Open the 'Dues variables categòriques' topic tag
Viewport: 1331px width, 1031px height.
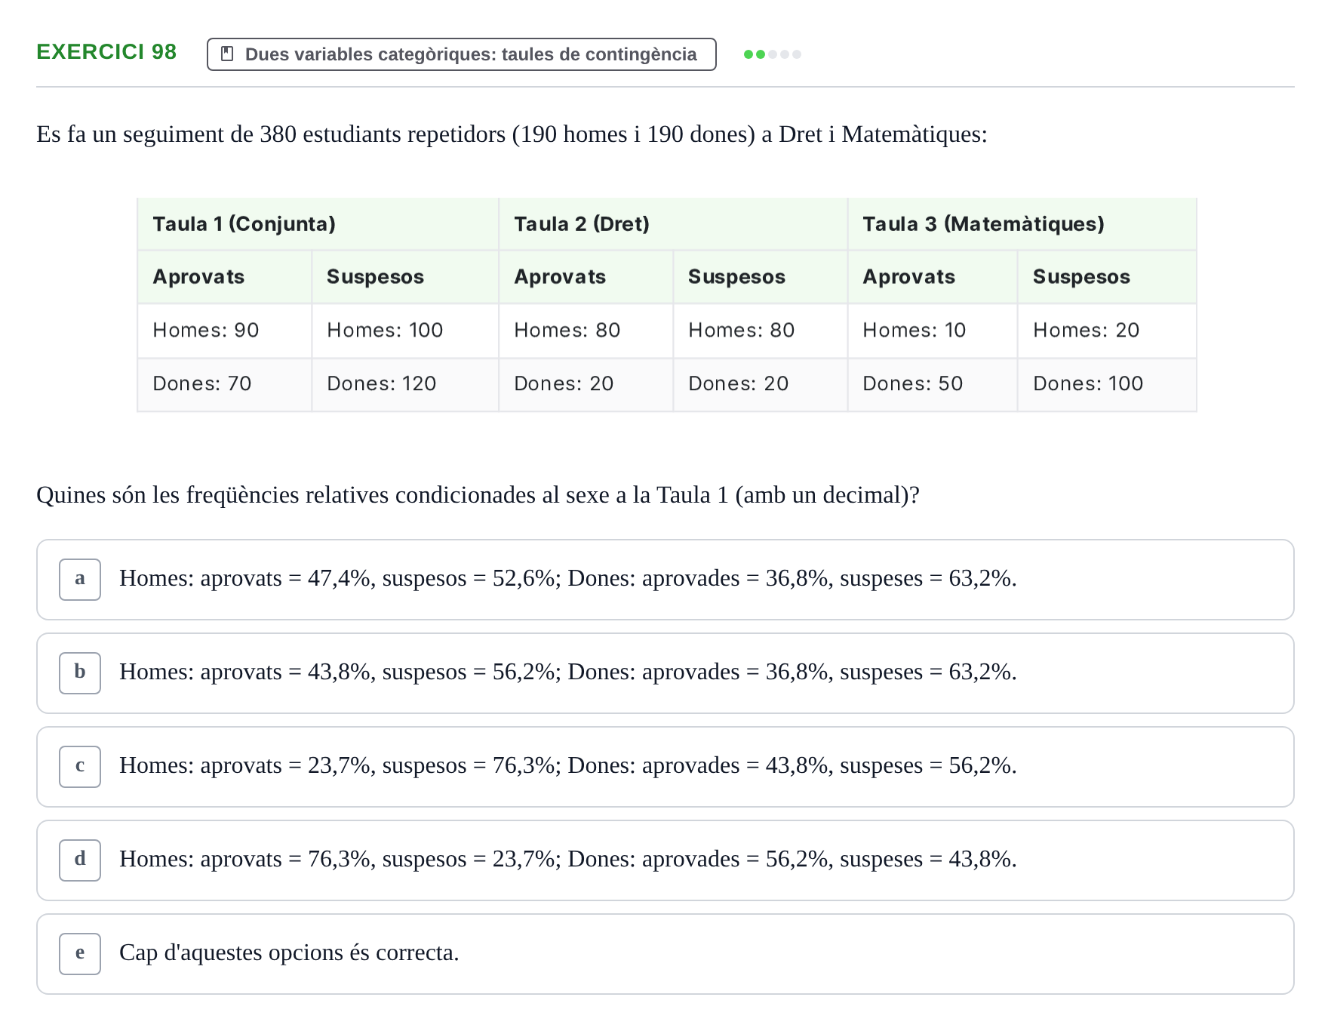tap(461, 54)
